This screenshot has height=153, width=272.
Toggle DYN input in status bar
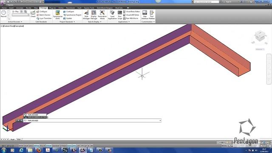(74, 146)
